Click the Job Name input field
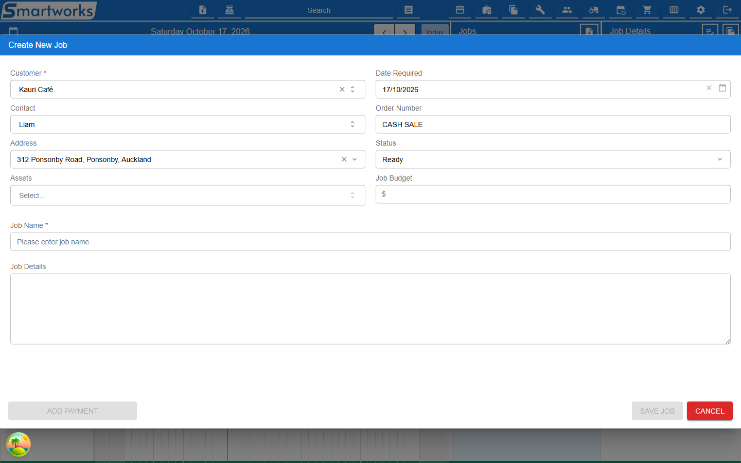 pyautogui.click(x=370, y=242)
